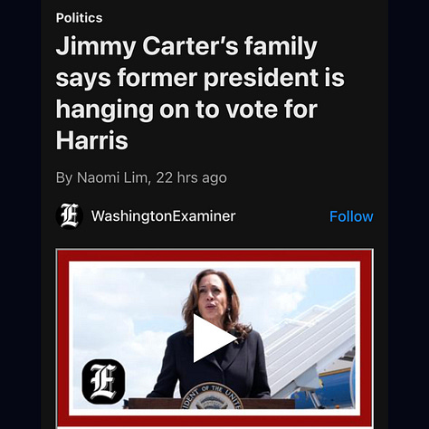The image size is (429, 429).
Task: Click the Jimmy Carter article headline
Action: point(200,93)
